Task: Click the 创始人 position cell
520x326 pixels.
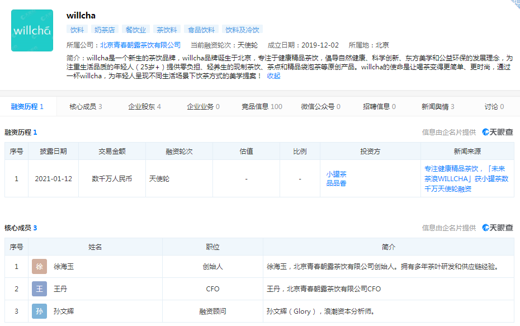Action: pos(212,266)
